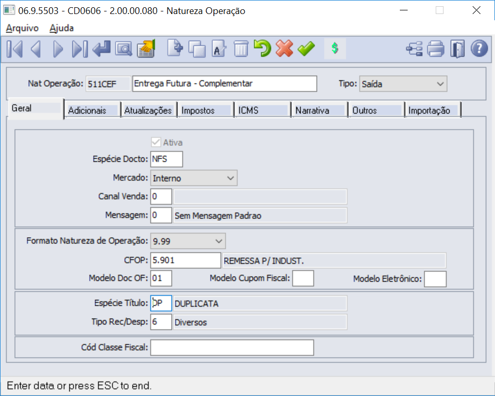Click the Nat Operação description field
The height and width of the screenshot is (396, 495).
[x=225, y=84]
